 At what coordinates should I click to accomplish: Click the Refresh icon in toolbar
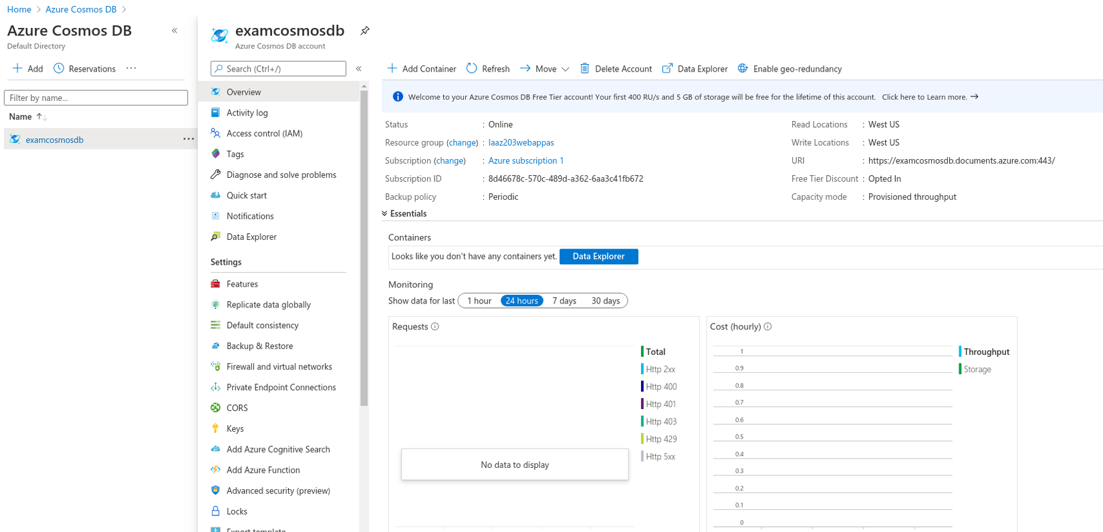tap(472, 68)
